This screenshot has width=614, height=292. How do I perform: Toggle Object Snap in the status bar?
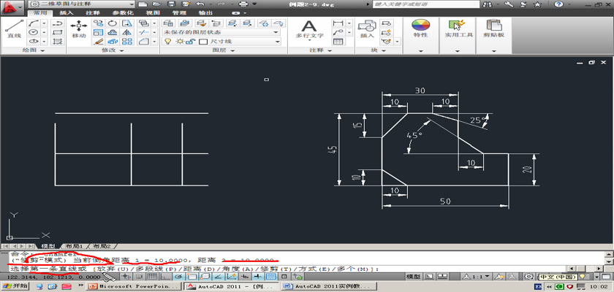coord(193,277)
